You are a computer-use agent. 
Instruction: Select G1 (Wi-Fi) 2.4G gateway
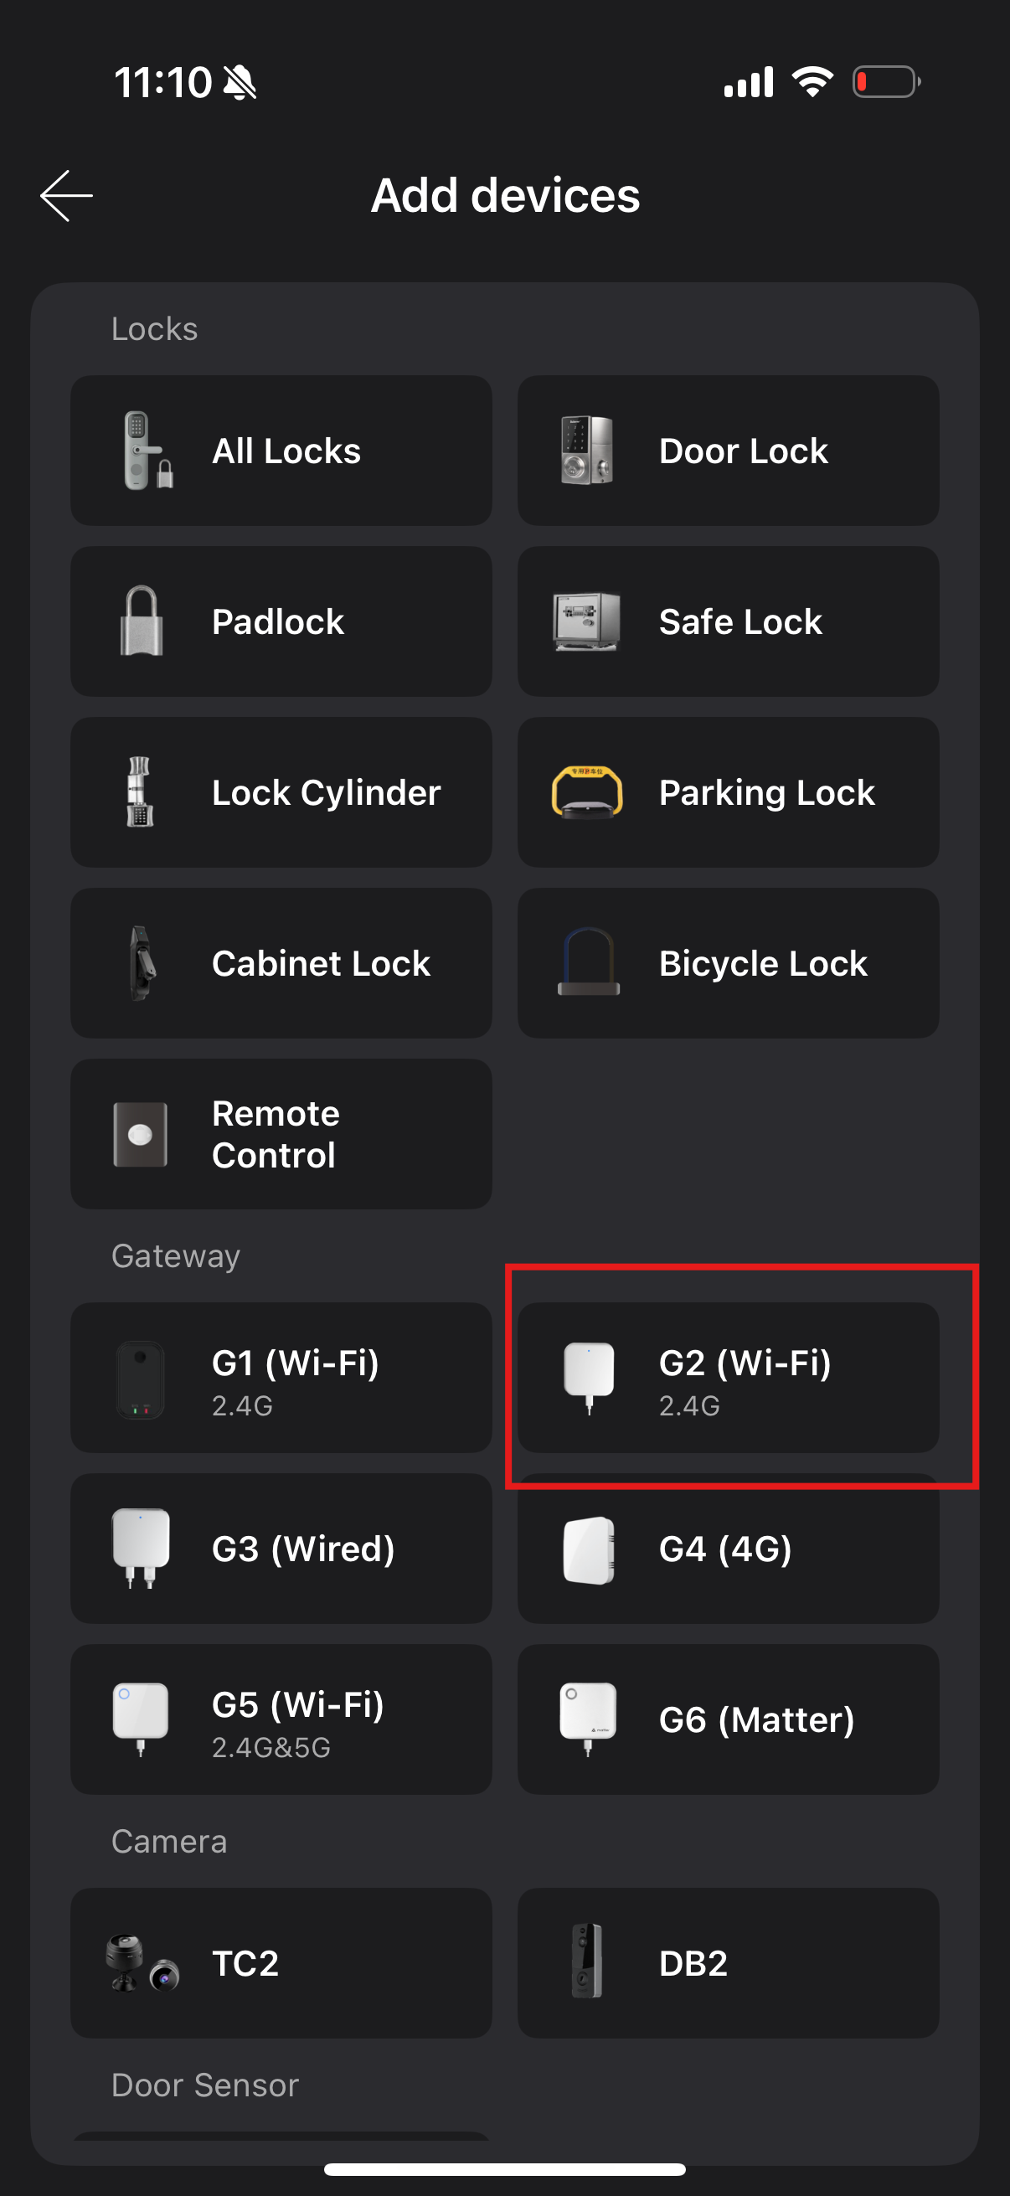pyautogui.click(x=281, y=1378)
